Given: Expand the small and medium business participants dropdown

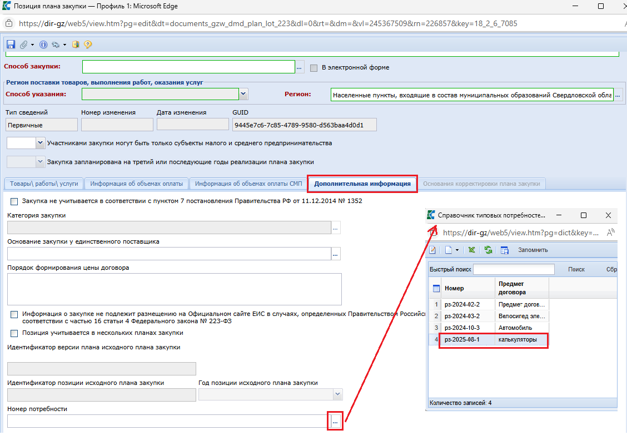Looking at the screenshot, I should pos(40,143).
